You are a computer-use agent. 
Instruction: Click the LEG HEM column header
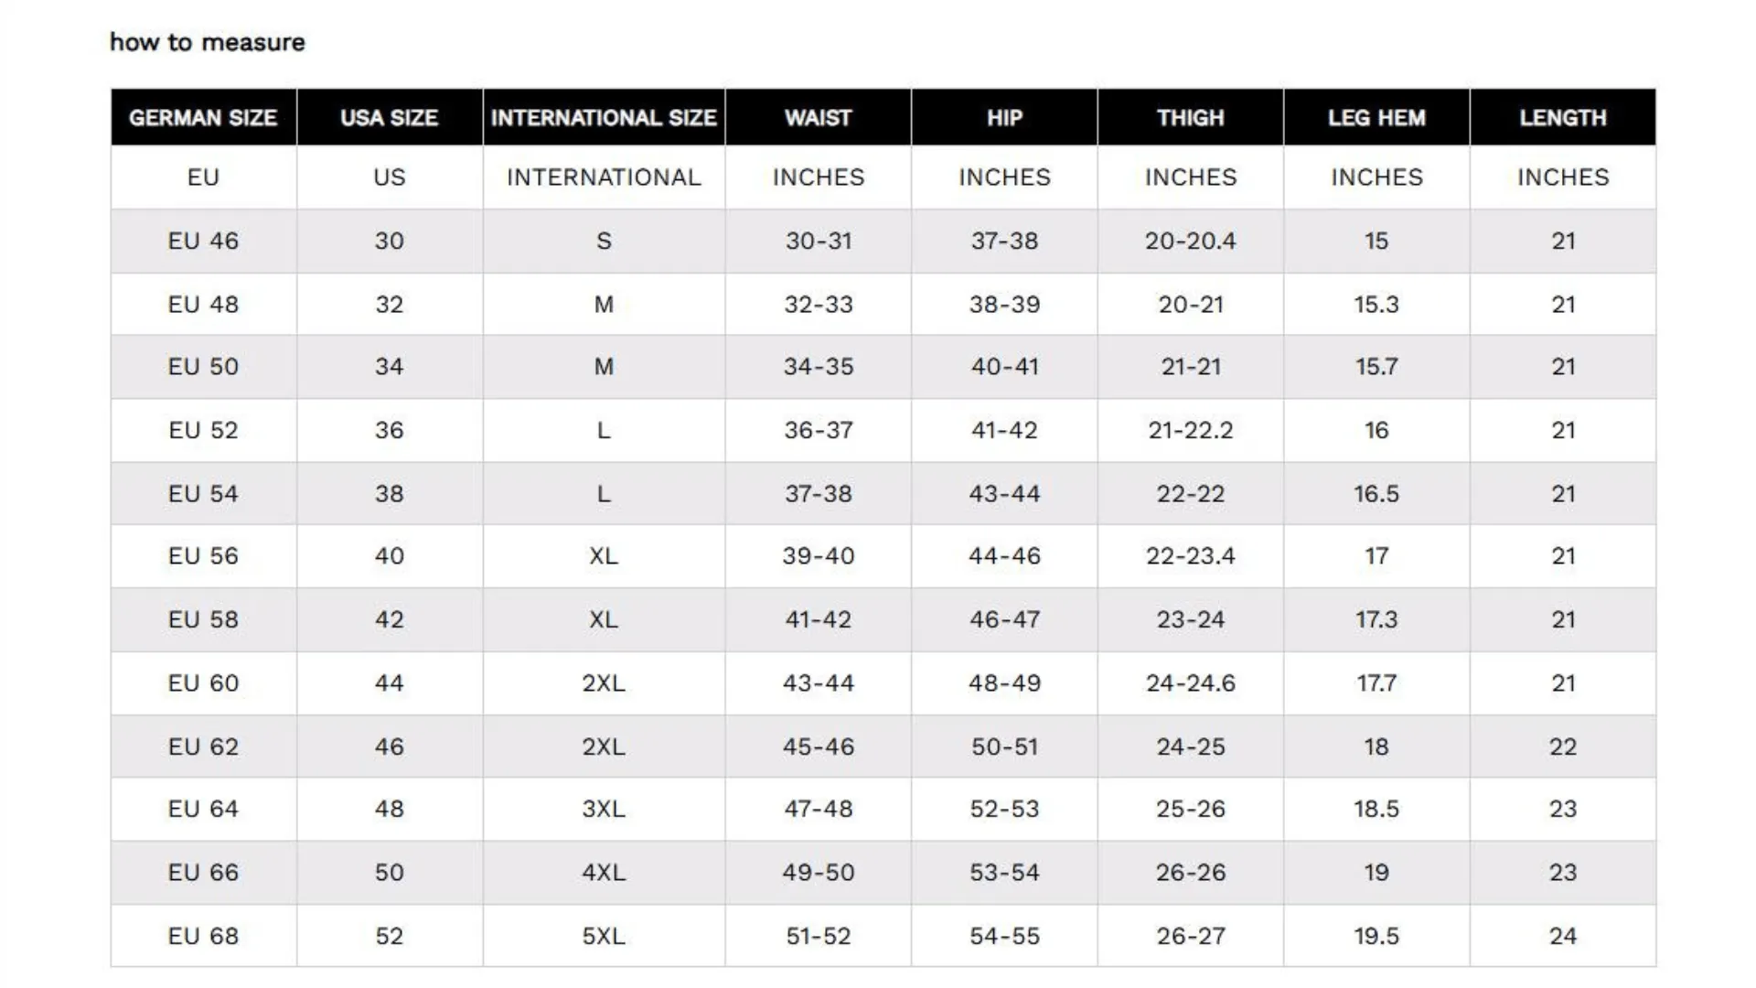point(1376,117)
